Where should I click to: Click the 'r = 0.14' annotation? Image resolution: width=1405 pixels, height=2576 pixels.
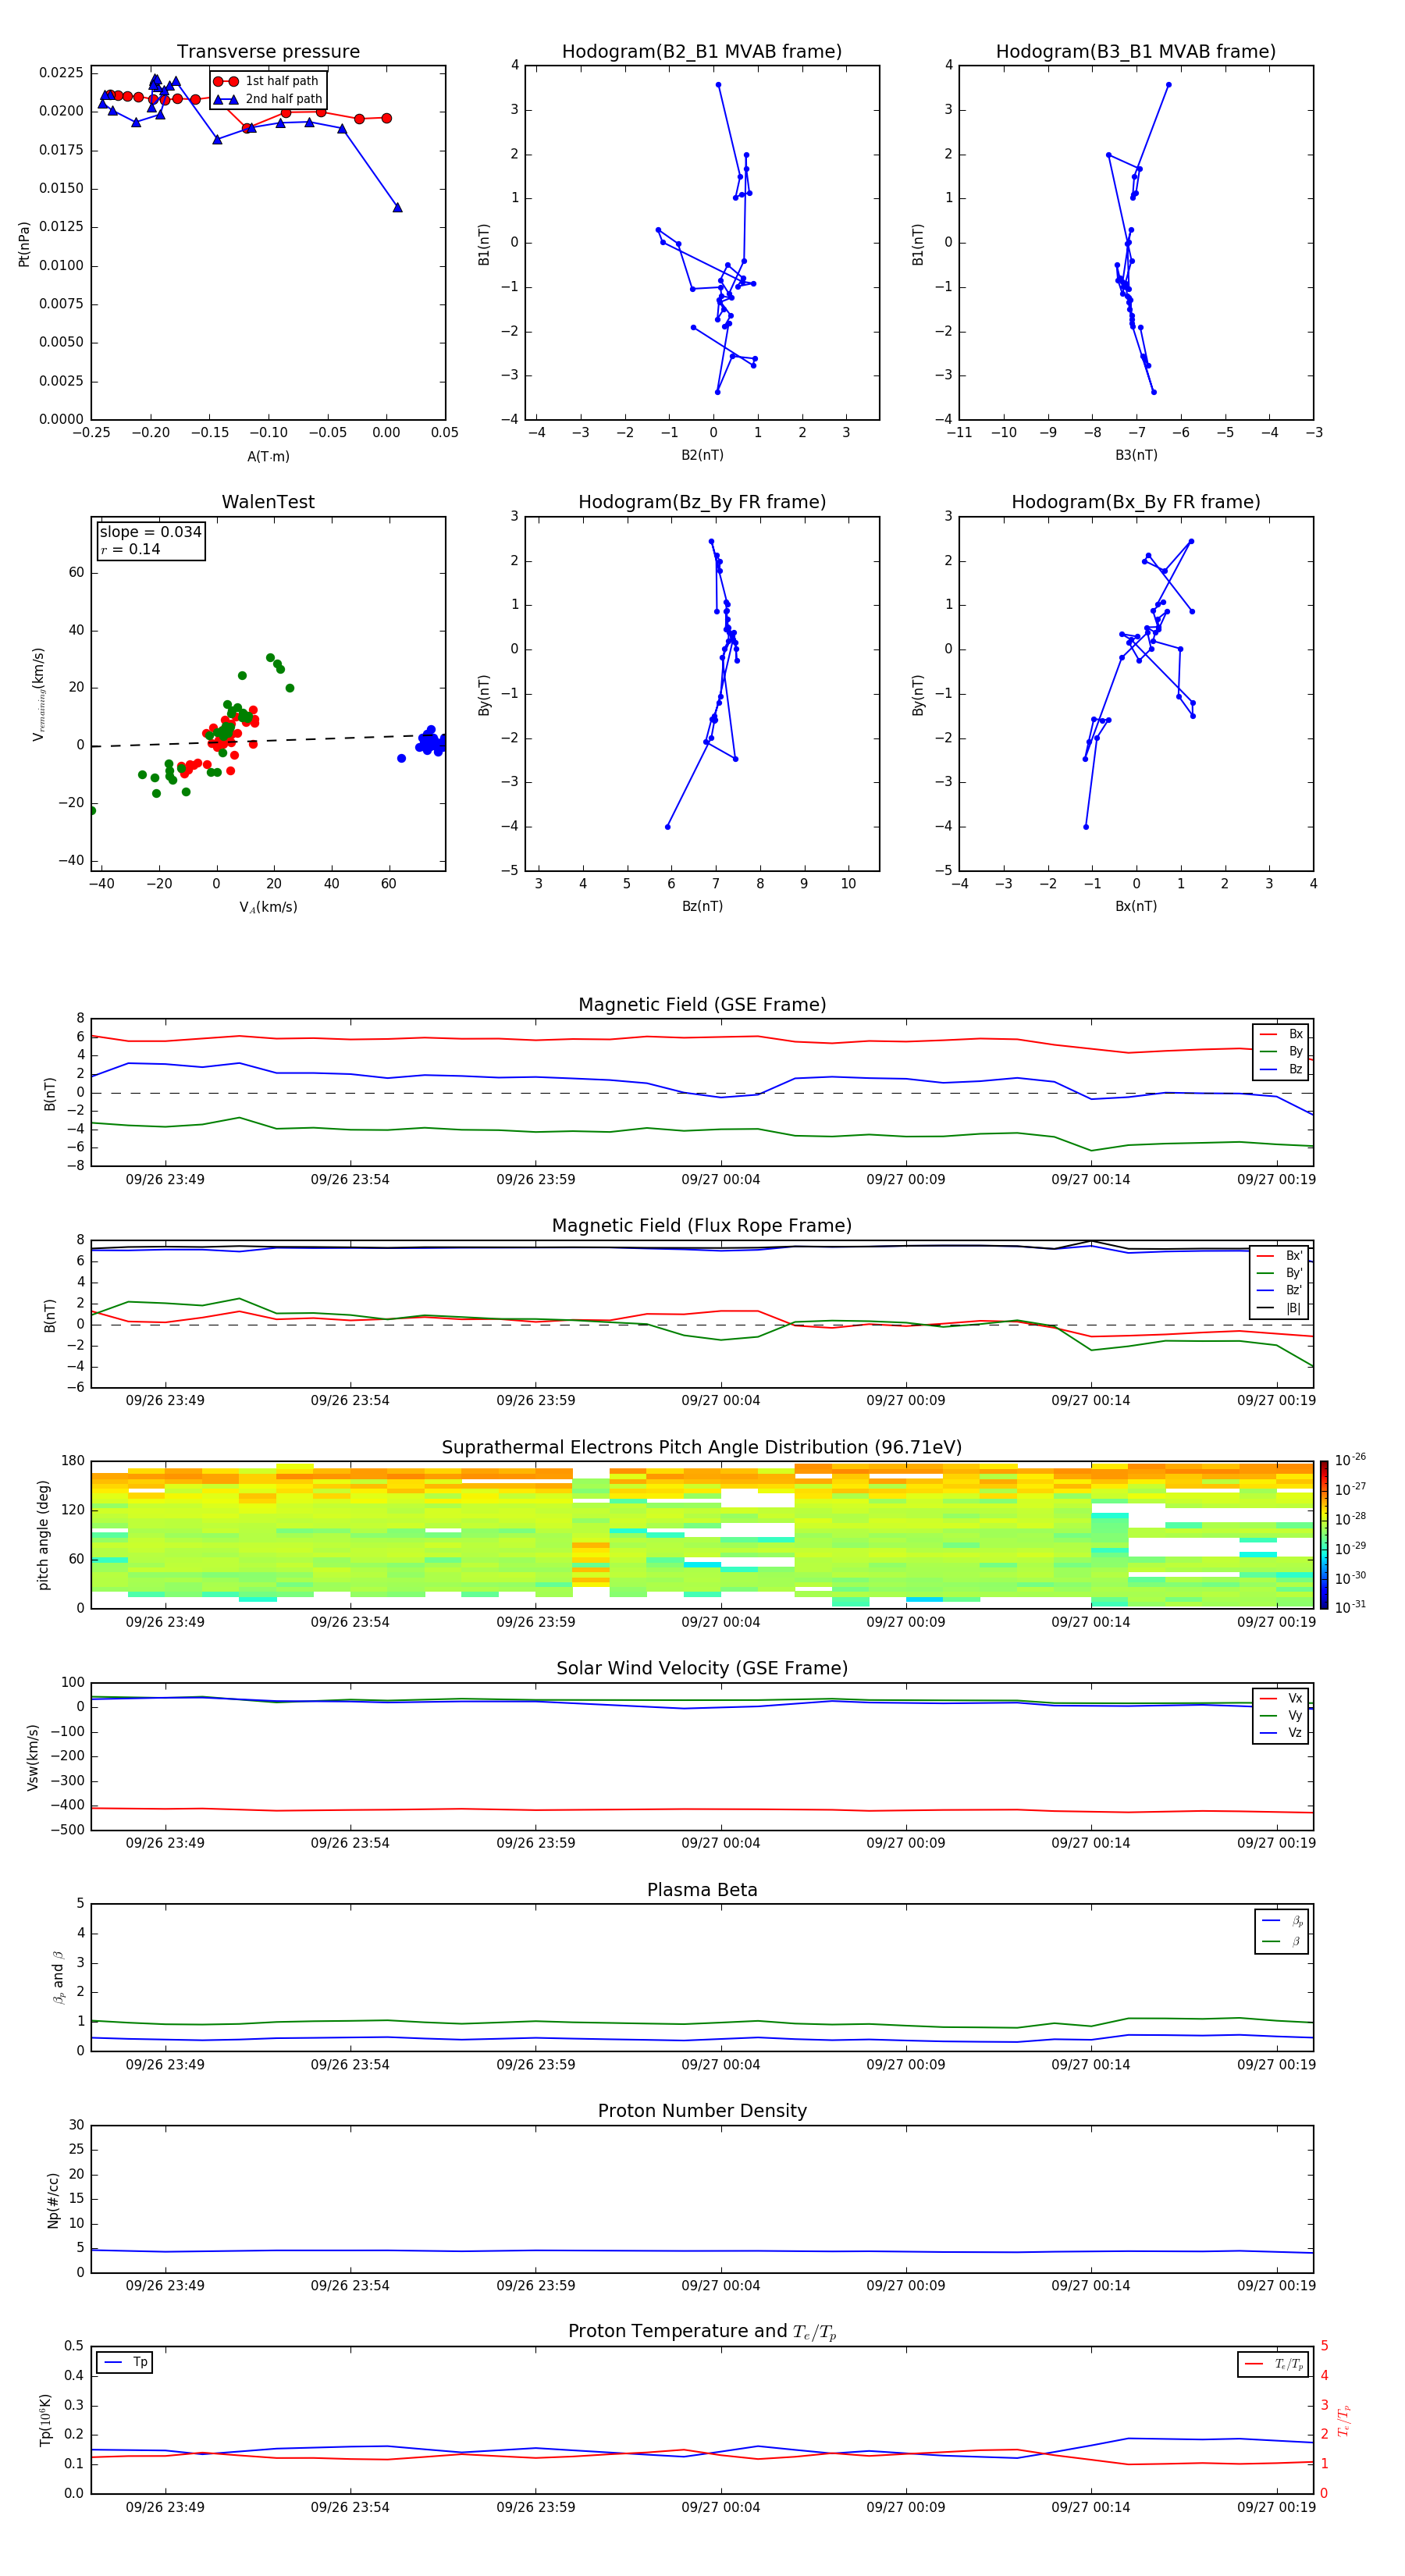130,549
